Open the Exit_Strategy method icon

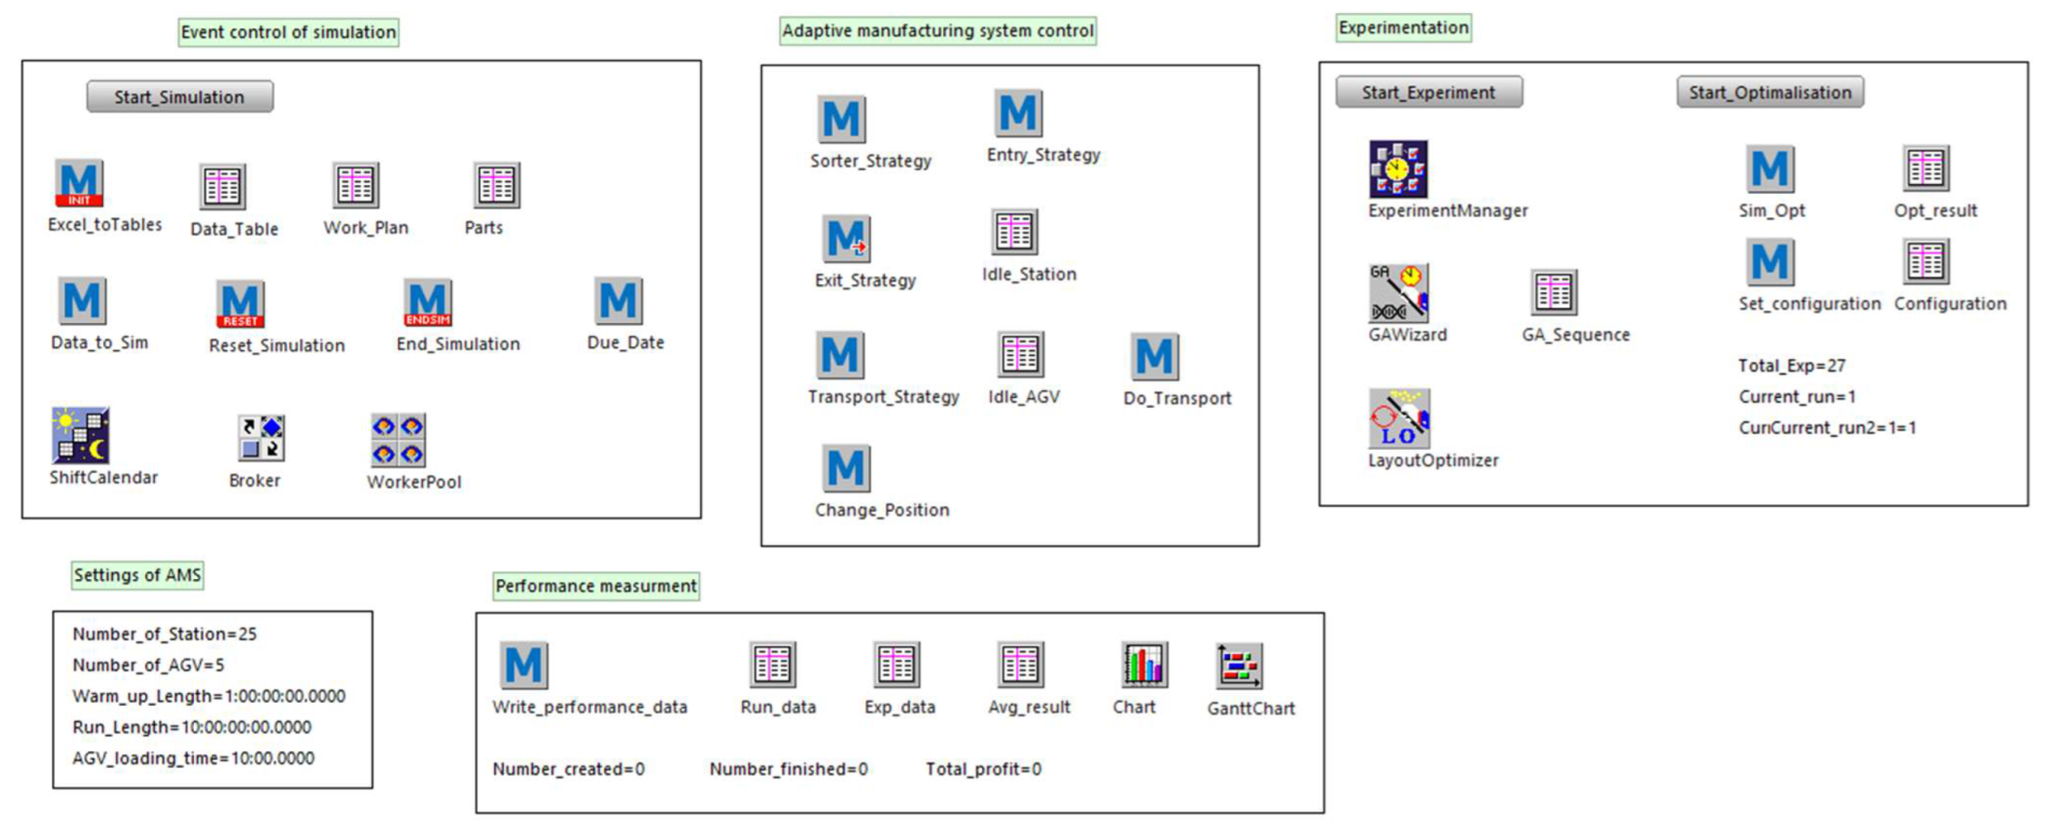pos(845,238)
